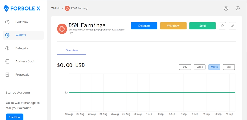Screen dimensions: 247x120
Task: Copy wallet address with clipboard icon
Action: (71, 33)
